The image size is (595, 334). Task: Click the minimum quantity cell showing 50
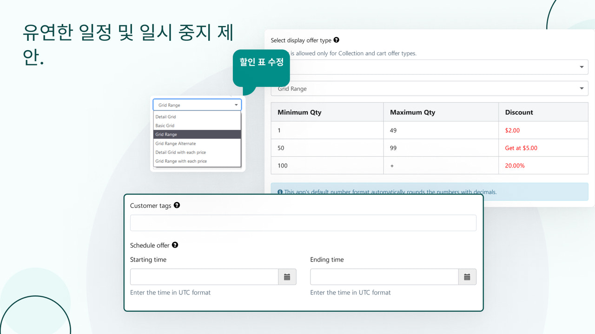tap(327, 148)
